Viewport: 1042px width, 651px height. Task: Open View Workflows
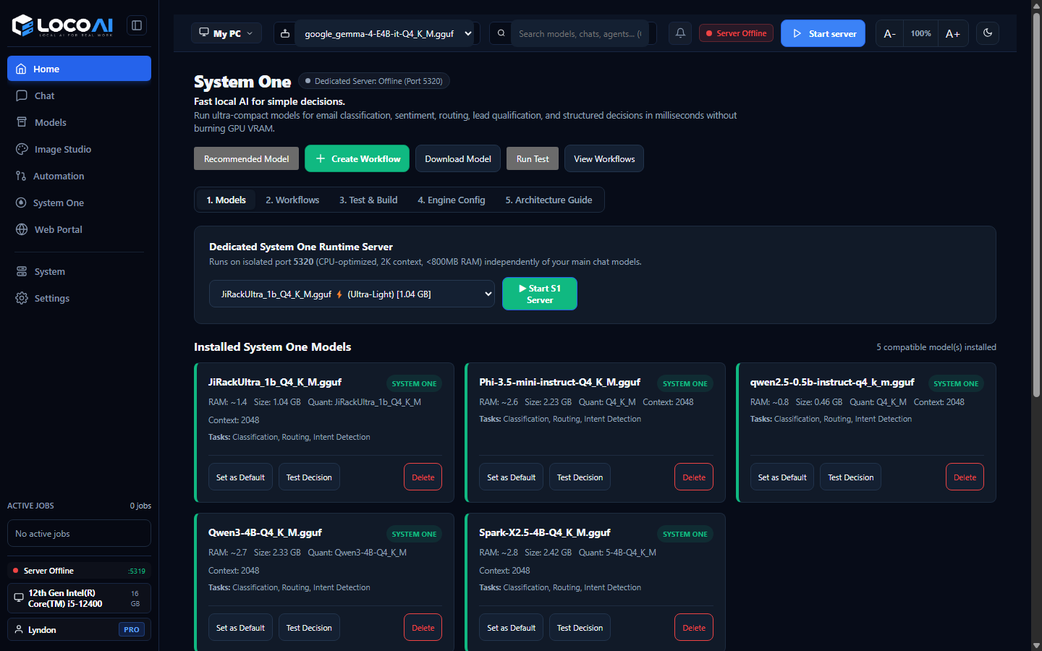[604, 158]
